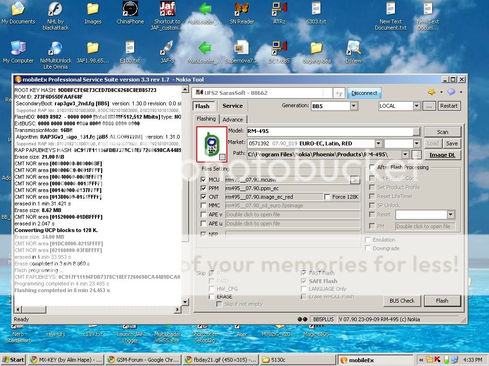The height and width of the screenshot is (366, 489).
Task: Launch the SN Reader desktop icon
Action: pos(242,13)
